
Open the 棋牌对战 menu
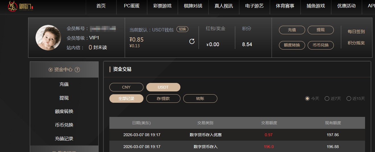(193, 6)
